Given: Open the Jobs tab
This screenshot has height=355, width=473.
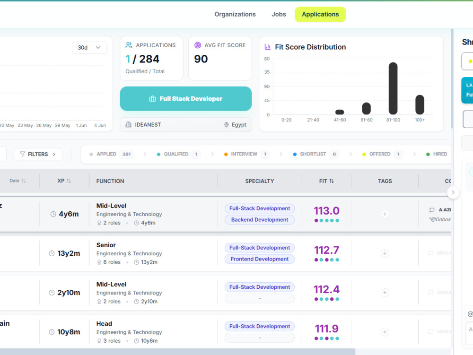Looking at the screenshot, I should pyautogui.click(x=279, y=14).
